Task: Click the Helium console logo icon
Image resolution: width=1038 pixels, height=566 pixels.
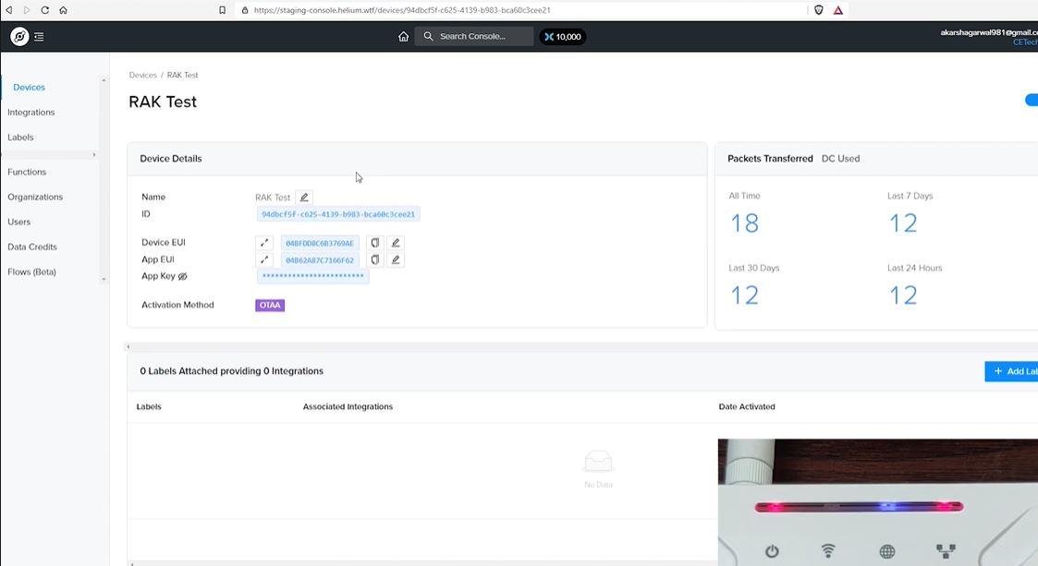Action: (19, 37)
